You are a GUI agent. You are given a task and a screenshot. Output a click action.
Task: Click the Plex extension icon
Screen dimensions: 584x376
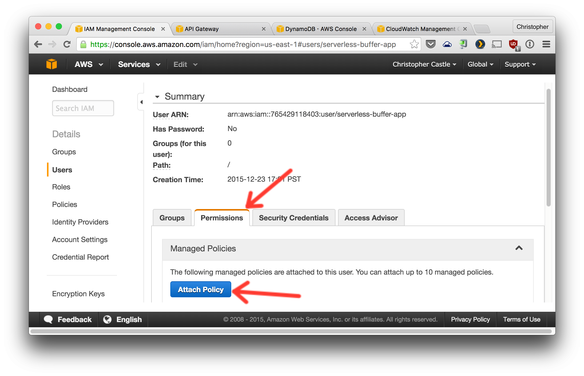(x=480, y=44)
